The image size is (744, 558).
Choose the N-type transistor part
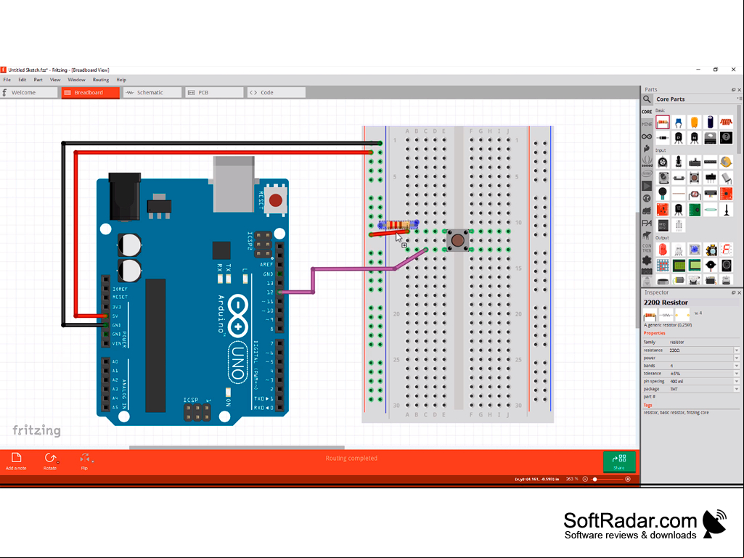pos(695,138)
